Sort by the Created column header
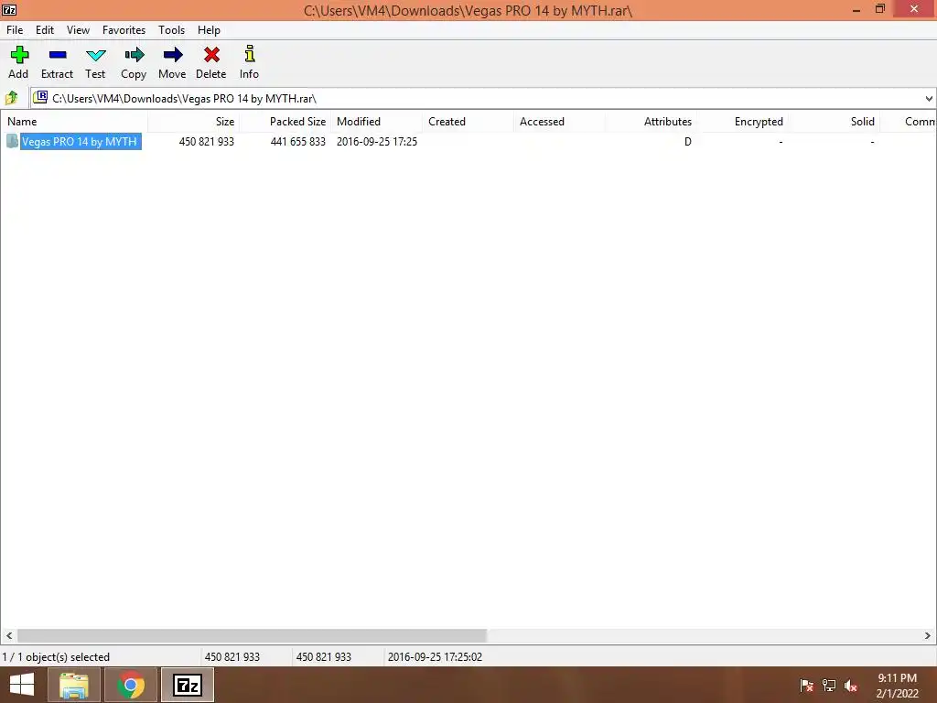 coord(468,122)
